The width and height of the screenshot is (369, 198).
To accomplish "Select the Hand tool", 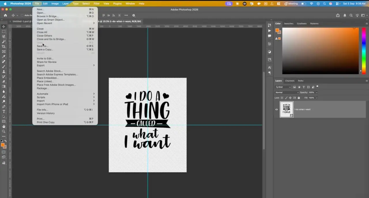I will point(4,127).
